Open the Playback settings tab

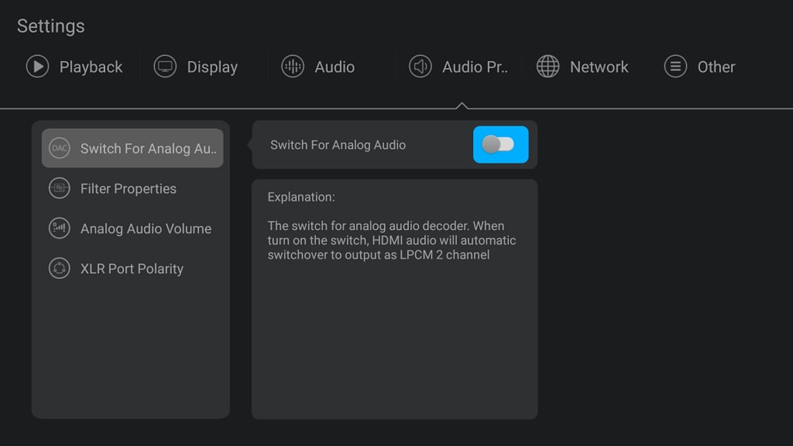[x=91, y=67]
